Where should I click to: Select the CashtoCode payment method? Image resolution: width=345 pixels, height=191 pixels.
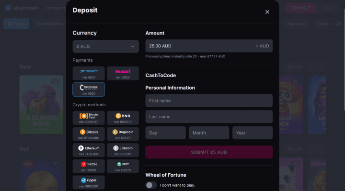click(89, 90)
